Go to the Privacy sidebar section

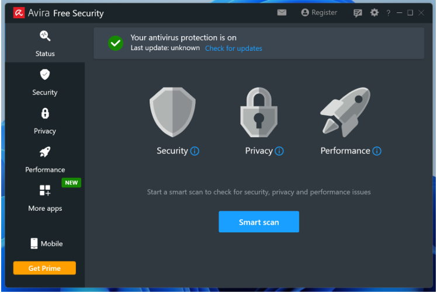pyautogui.click(x=45, y=121)
